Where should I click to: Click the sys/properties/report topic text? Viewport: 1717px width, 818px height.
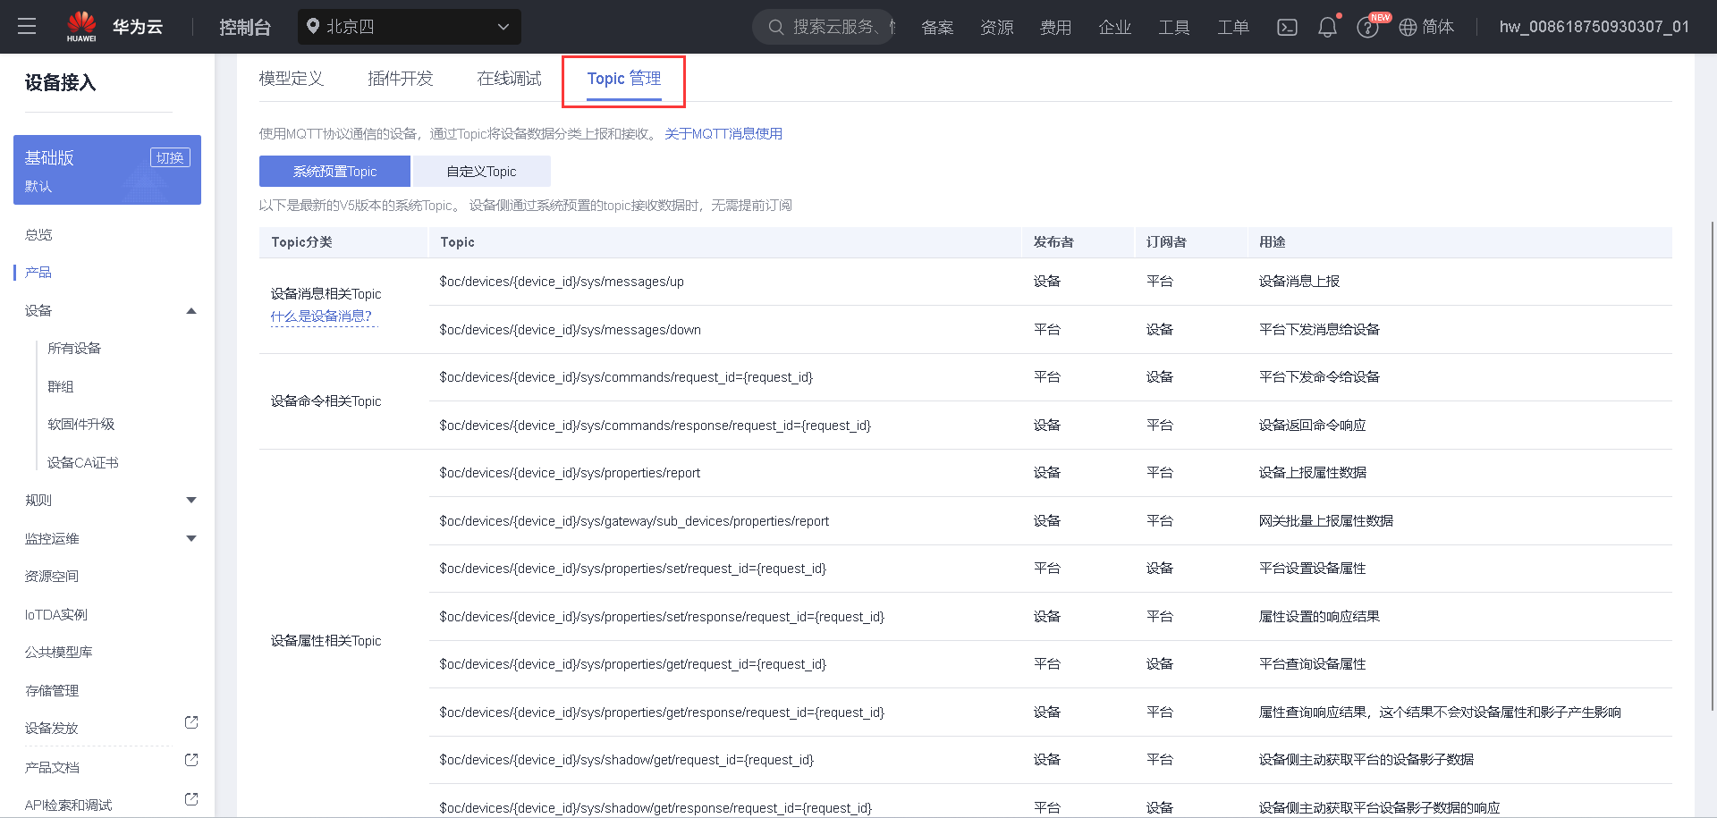[570, 473]
